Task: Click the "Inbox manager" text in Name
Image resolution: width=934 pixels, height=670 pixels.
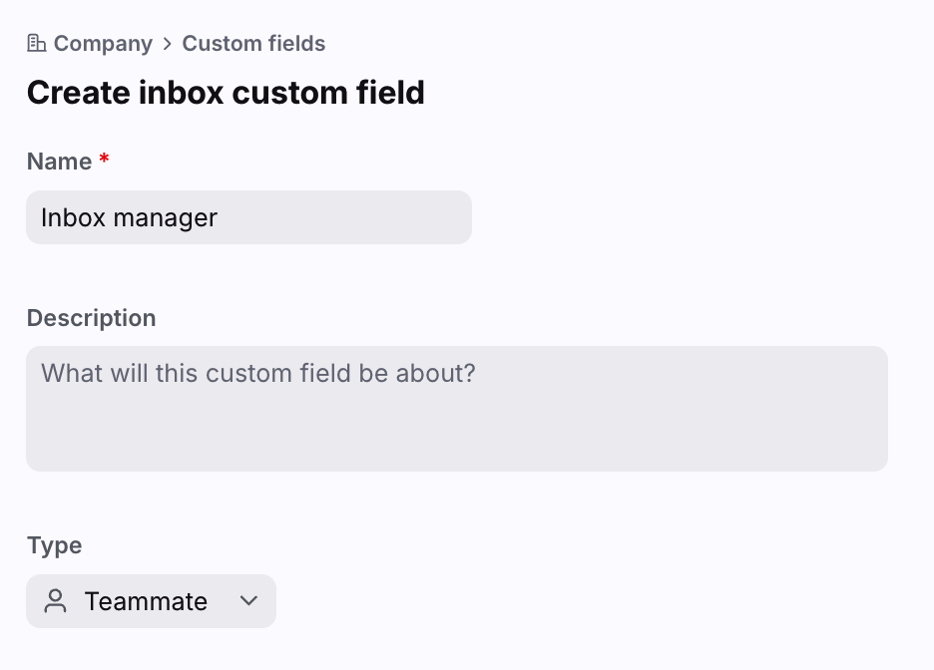Action: click(129, 217)
